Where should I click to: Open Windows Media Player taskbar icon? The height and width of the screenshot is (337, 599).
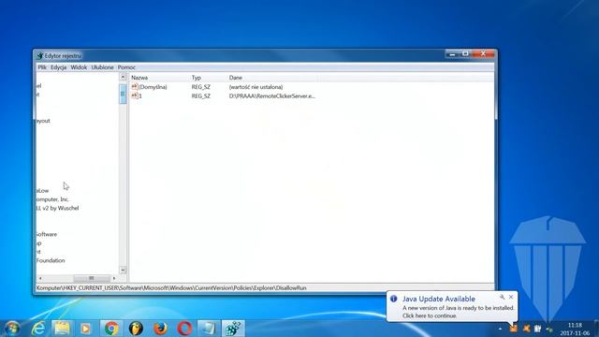point(86,329)
